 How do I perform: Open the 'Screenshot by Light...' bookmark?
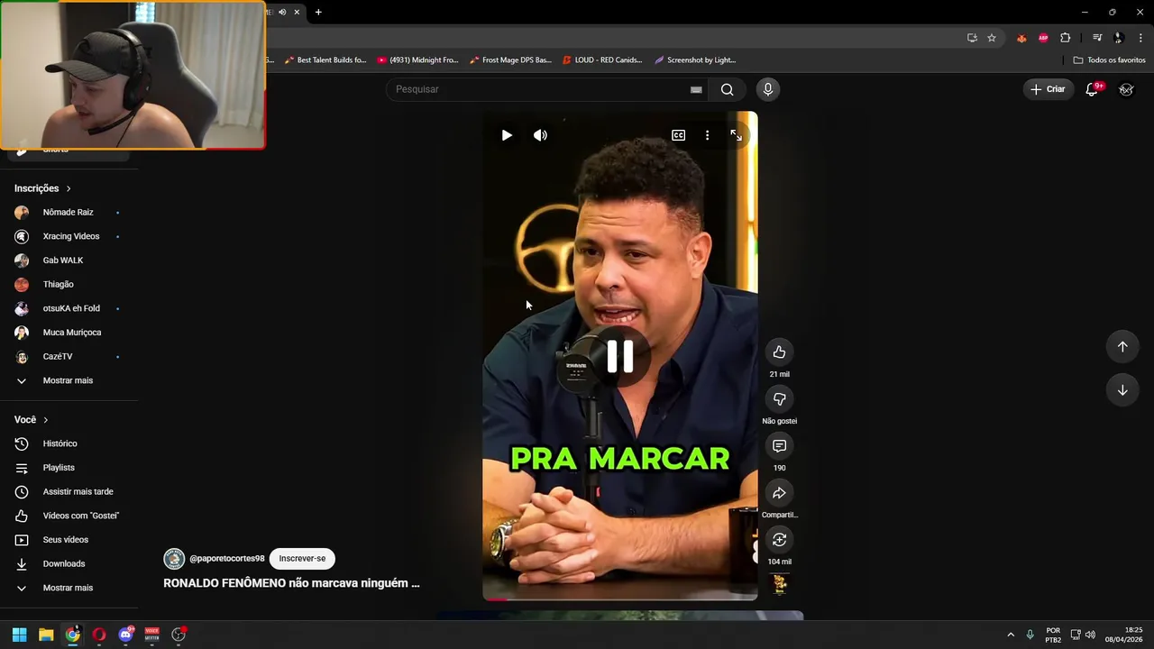pos(695,60)
